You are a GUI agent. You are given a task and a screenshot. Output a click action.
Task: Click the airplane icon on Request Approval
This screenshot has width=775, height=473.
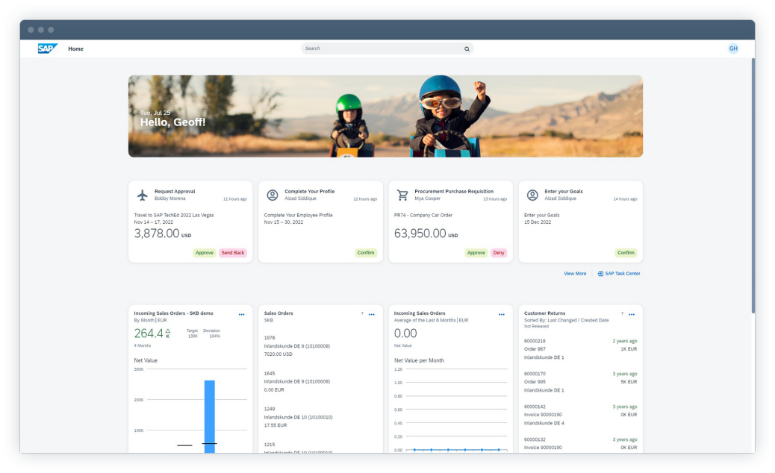point(143,195)
